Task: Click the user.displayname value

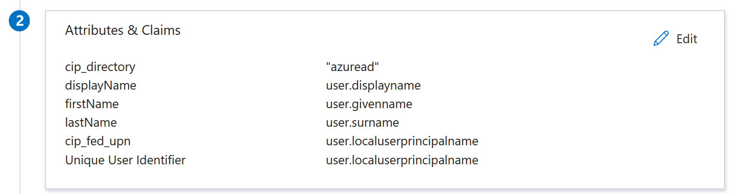Action: point(373,85)
